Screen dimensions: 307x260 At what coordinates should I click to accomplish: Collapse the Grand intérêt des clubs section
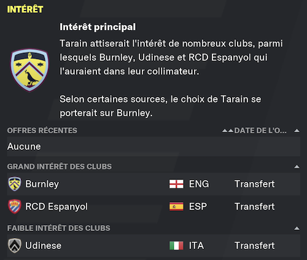click(x=297, y=167)
